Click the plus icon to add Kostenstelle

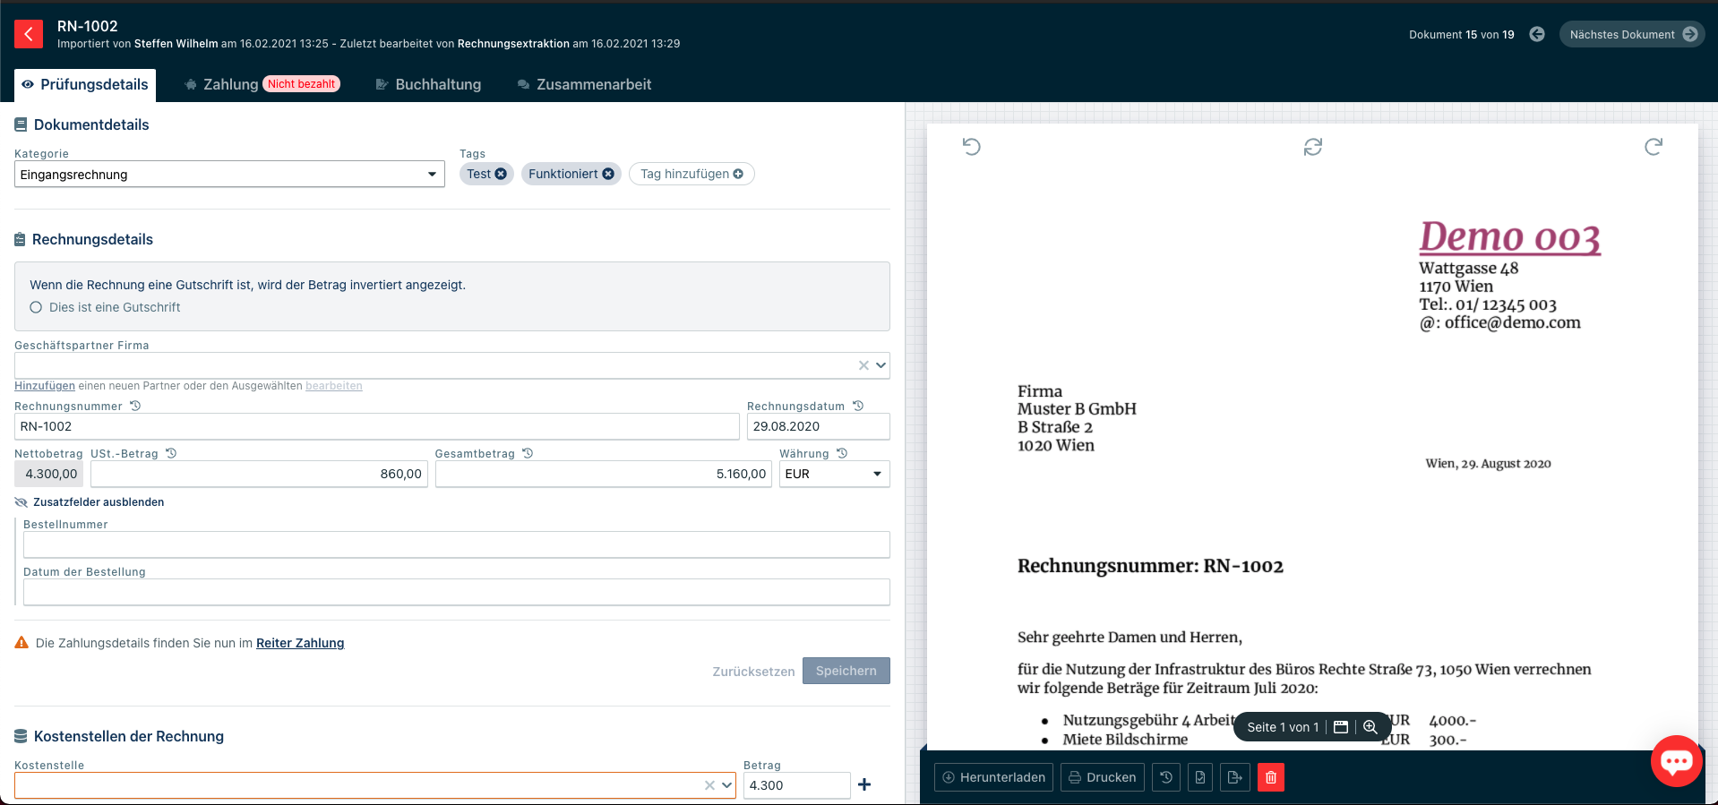(864, 784)
